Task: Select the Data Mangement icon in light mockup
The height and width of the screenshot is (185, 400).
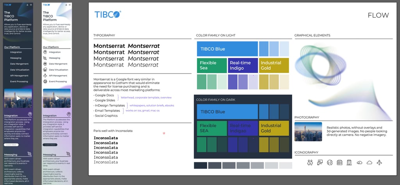Action: pos(45,64)
